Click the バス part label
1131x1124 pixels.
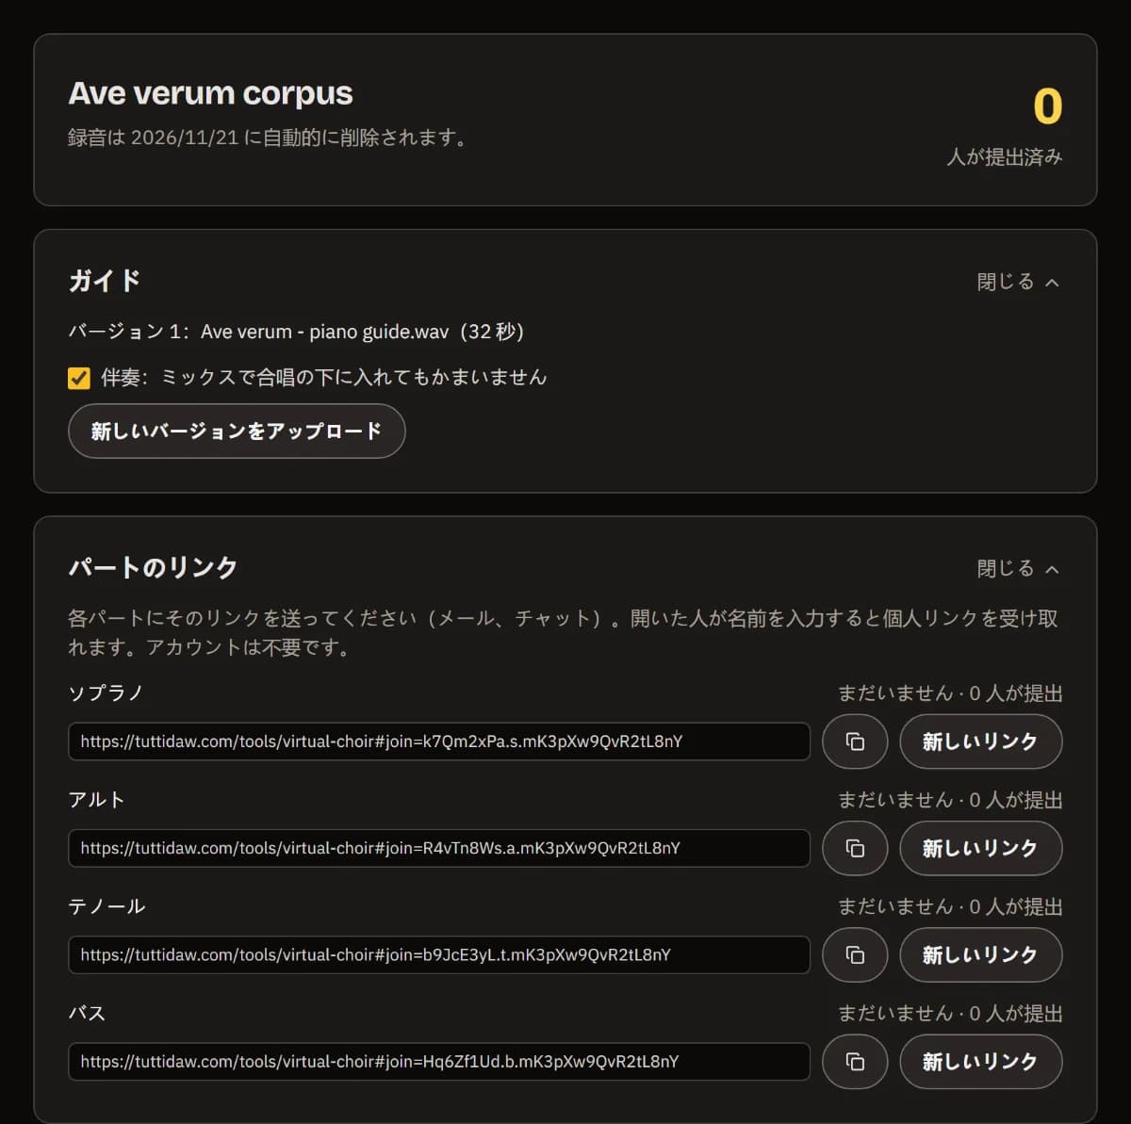(87, 1014)
